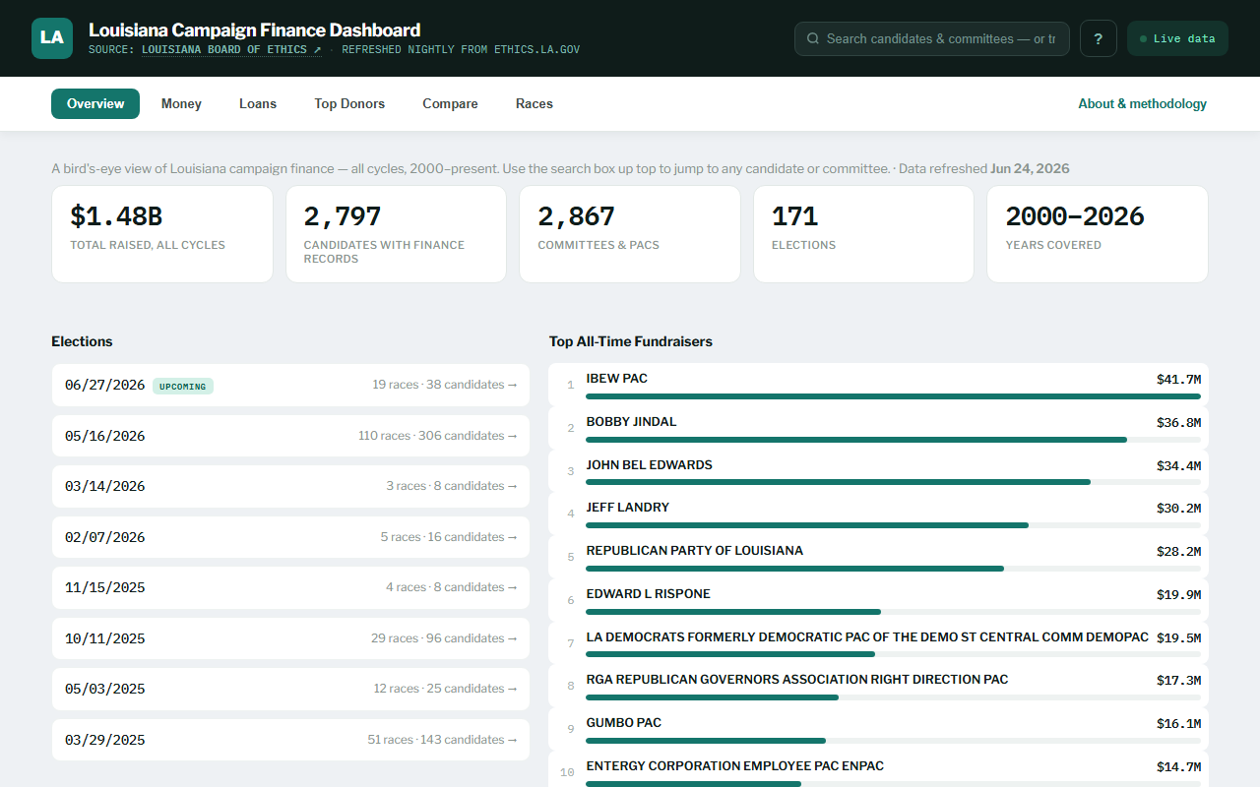Select RGA Right Direction PAC name
Viewport: 1260px width, 787px height.
coord(797,680)
